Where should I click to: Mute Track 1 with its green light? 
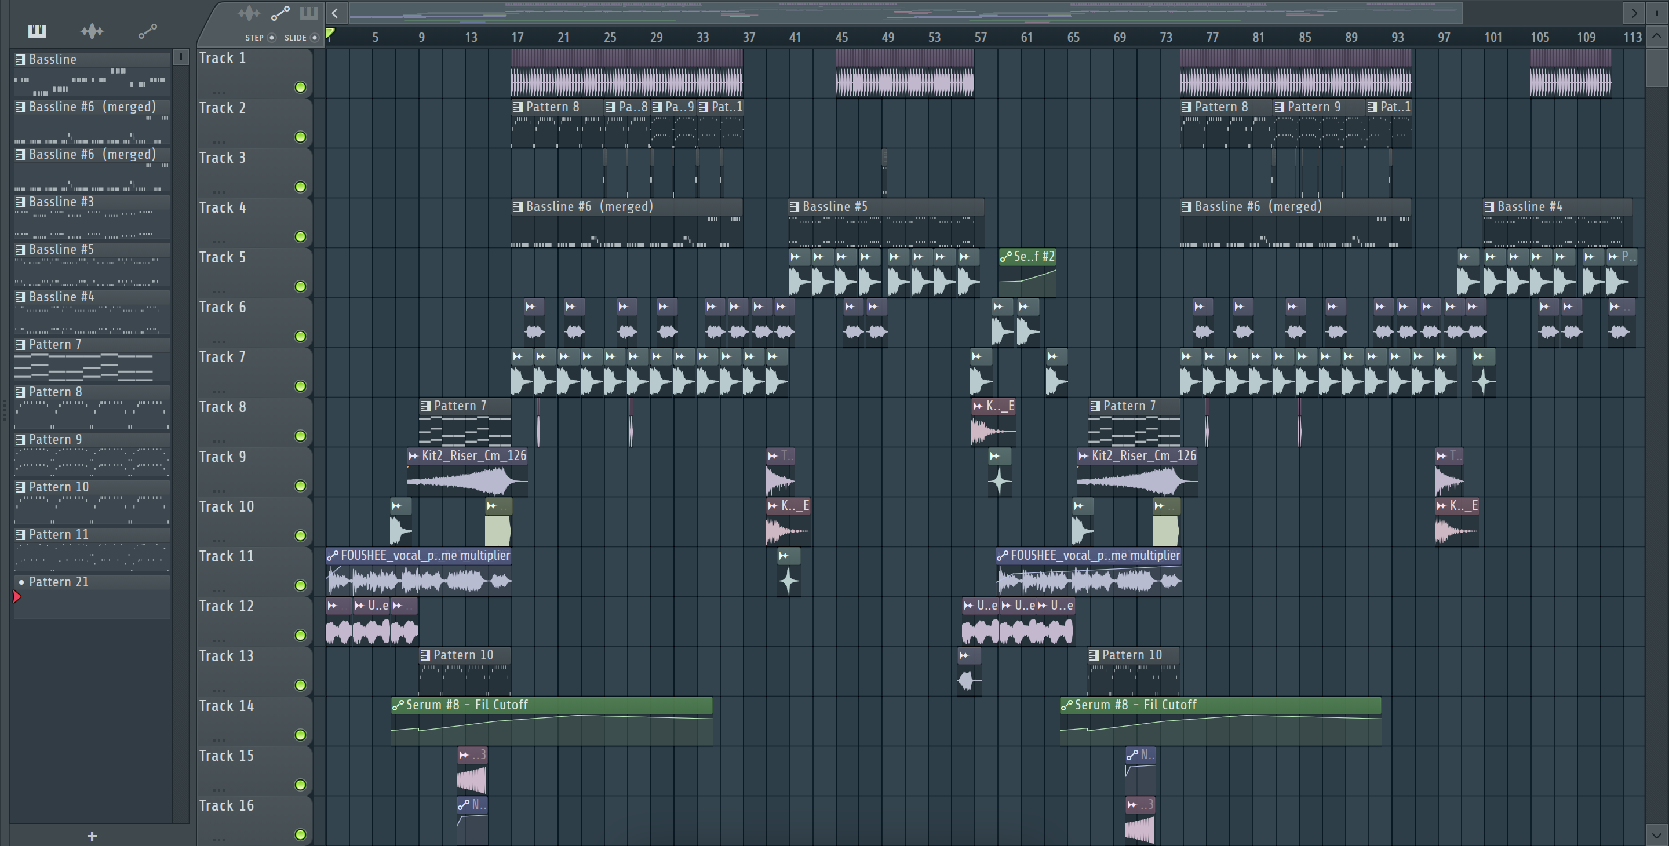[x=300, y=87]
